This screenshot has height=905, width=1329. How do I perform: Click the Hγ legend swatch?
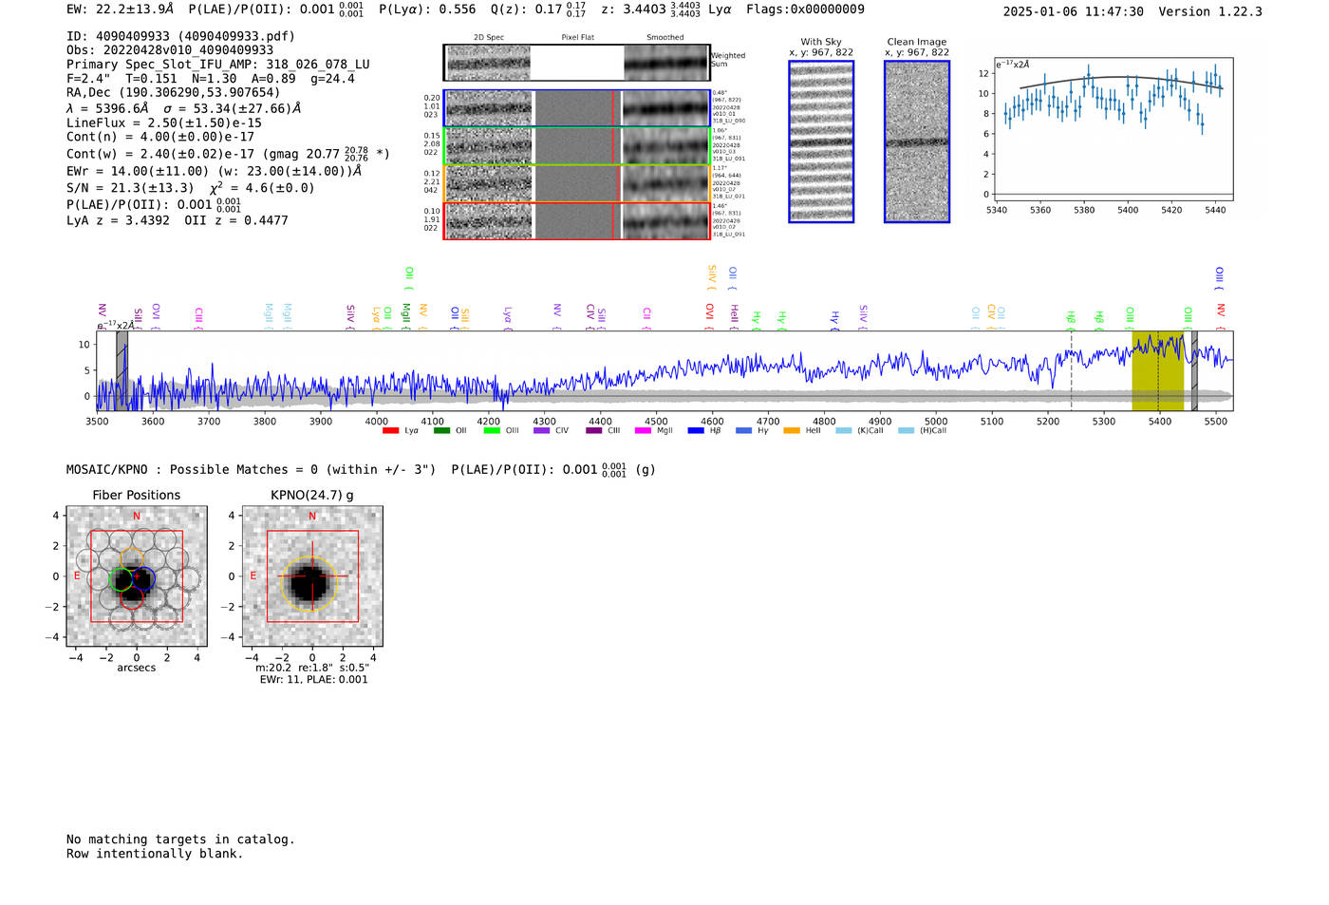(x=743, y=431)
